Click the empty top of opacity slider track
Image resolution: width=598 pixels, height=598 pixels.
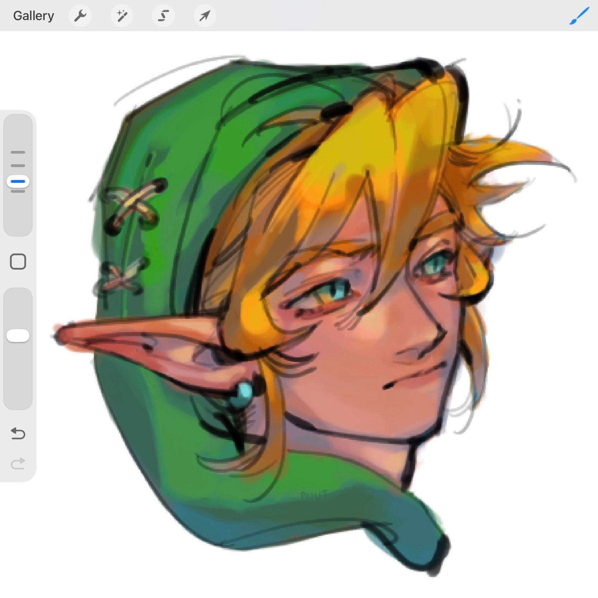[18, 305]
